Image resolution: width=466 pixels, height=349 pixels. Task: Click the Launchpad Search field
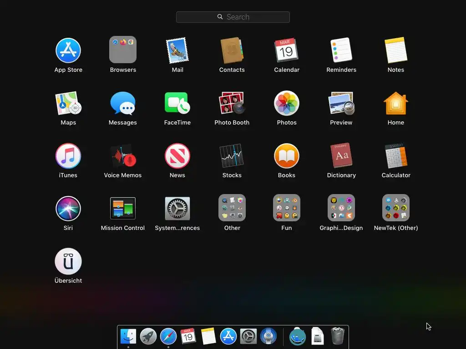pyautogui.click(x=233, y=17)
